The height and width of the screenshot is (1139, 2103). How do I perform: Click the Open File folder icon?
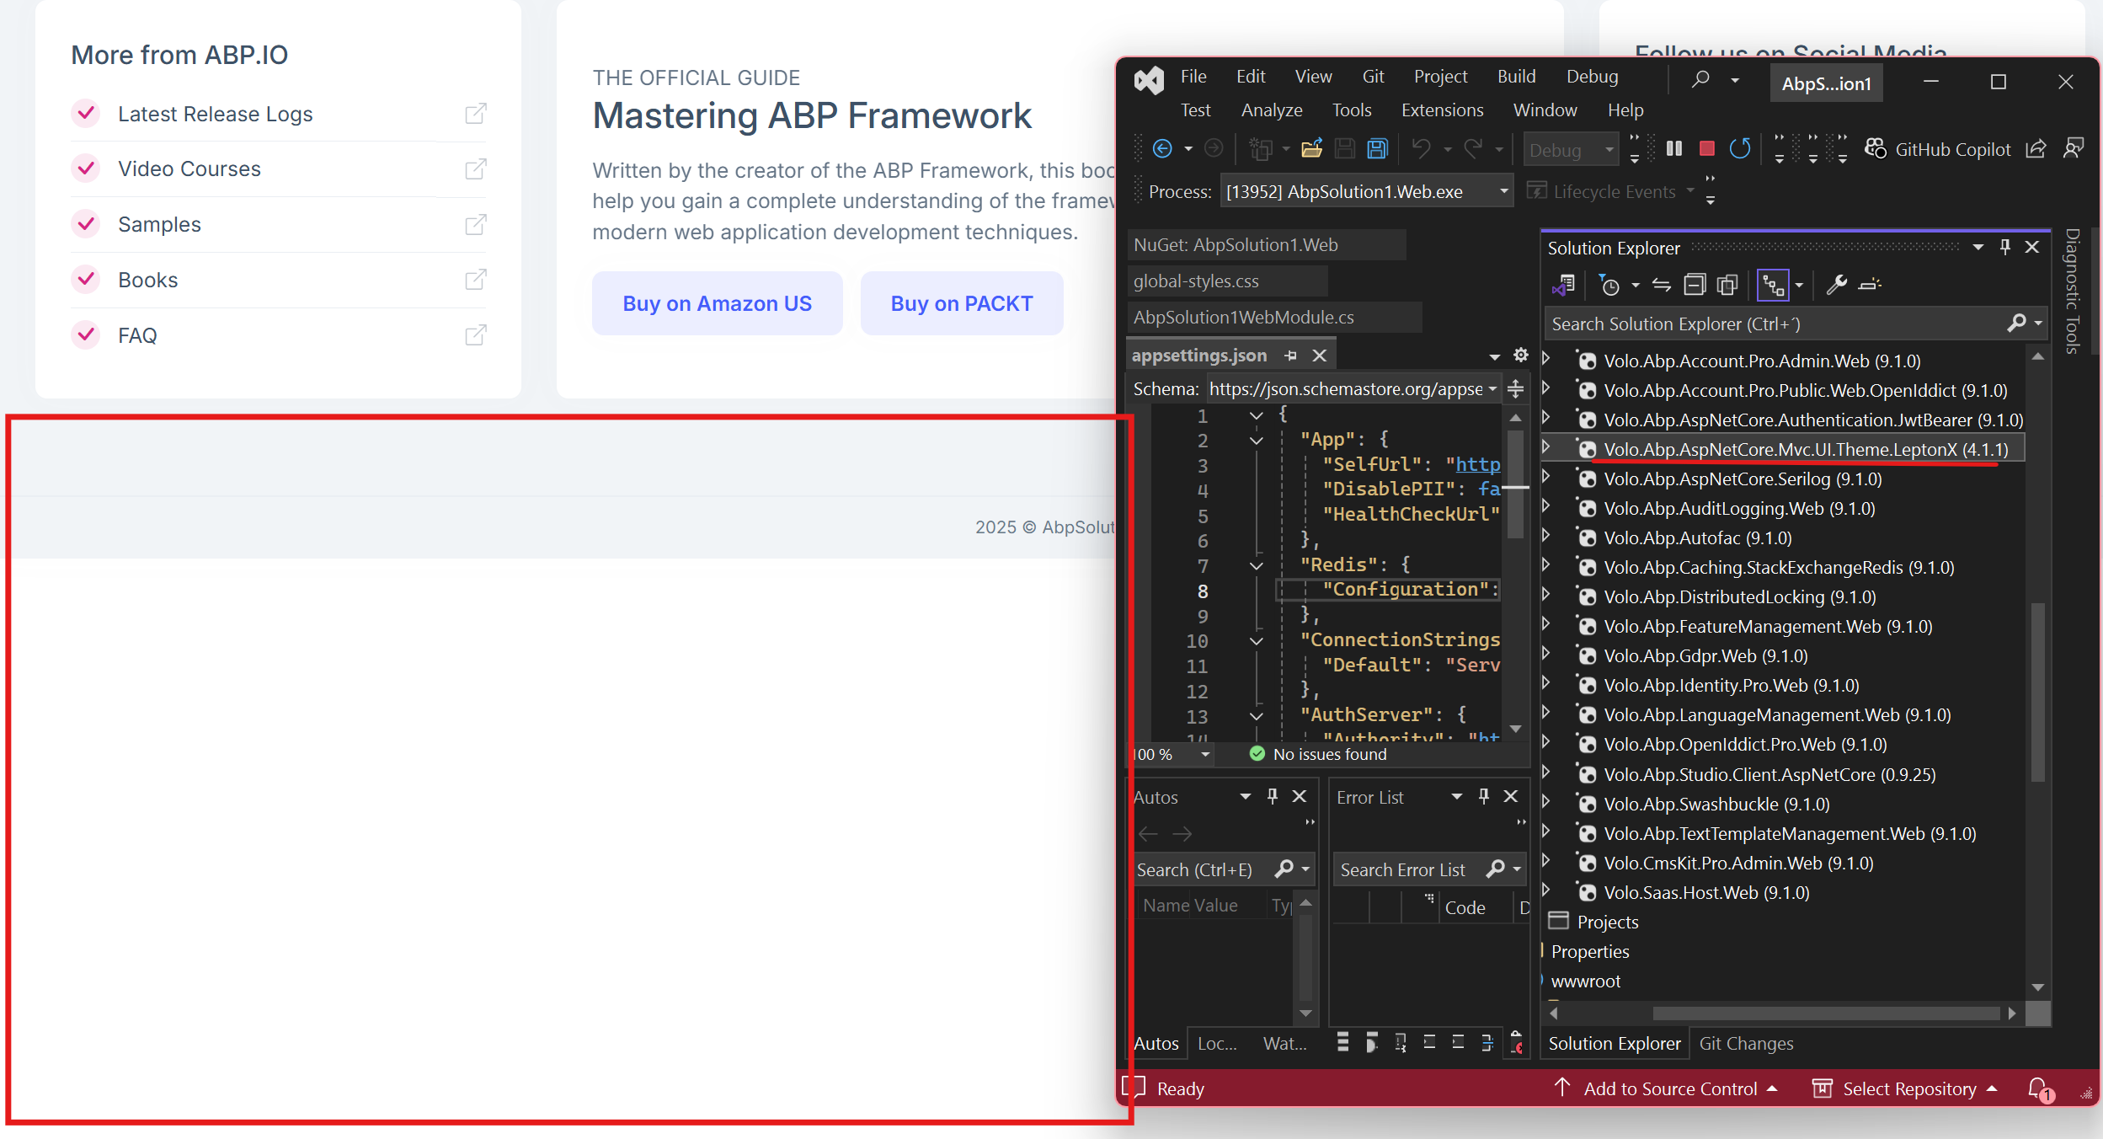coord(1311,149)
